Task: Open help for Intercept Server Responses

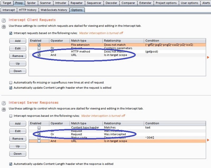Action: (4, 103)
